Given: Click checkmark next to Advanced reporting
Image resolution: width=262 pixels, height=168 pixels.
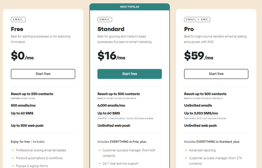Looking at the screenshot, I should (186, 150).
